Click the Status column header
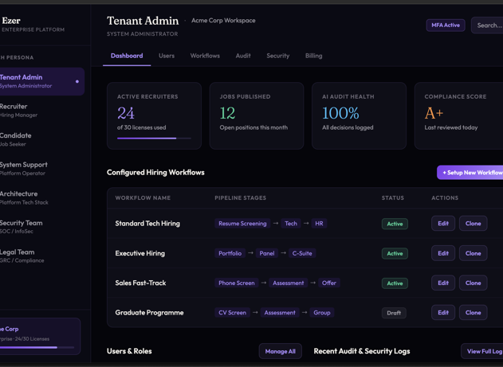503x367 pixels. point(393,198)
